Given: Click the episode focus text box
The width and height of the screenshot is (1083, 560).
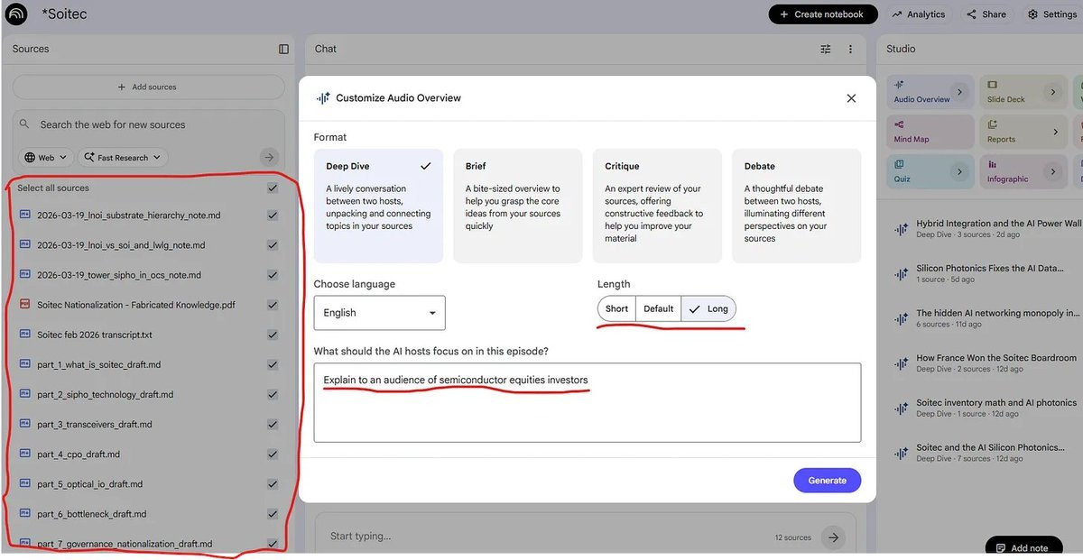Looking at the screenshot, I should tap(588, 402).
